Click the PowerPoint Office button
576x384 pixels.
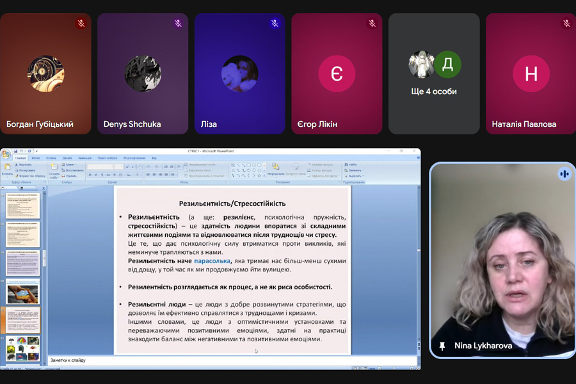click(6, 154)
